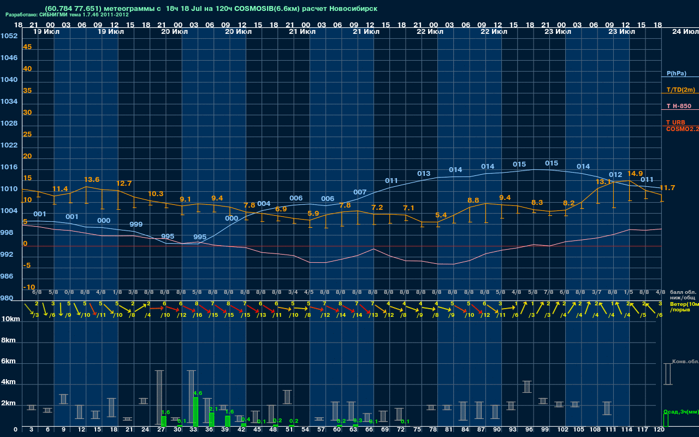
Task: Click the 10.3 temperature value
Action: point(156,193)
